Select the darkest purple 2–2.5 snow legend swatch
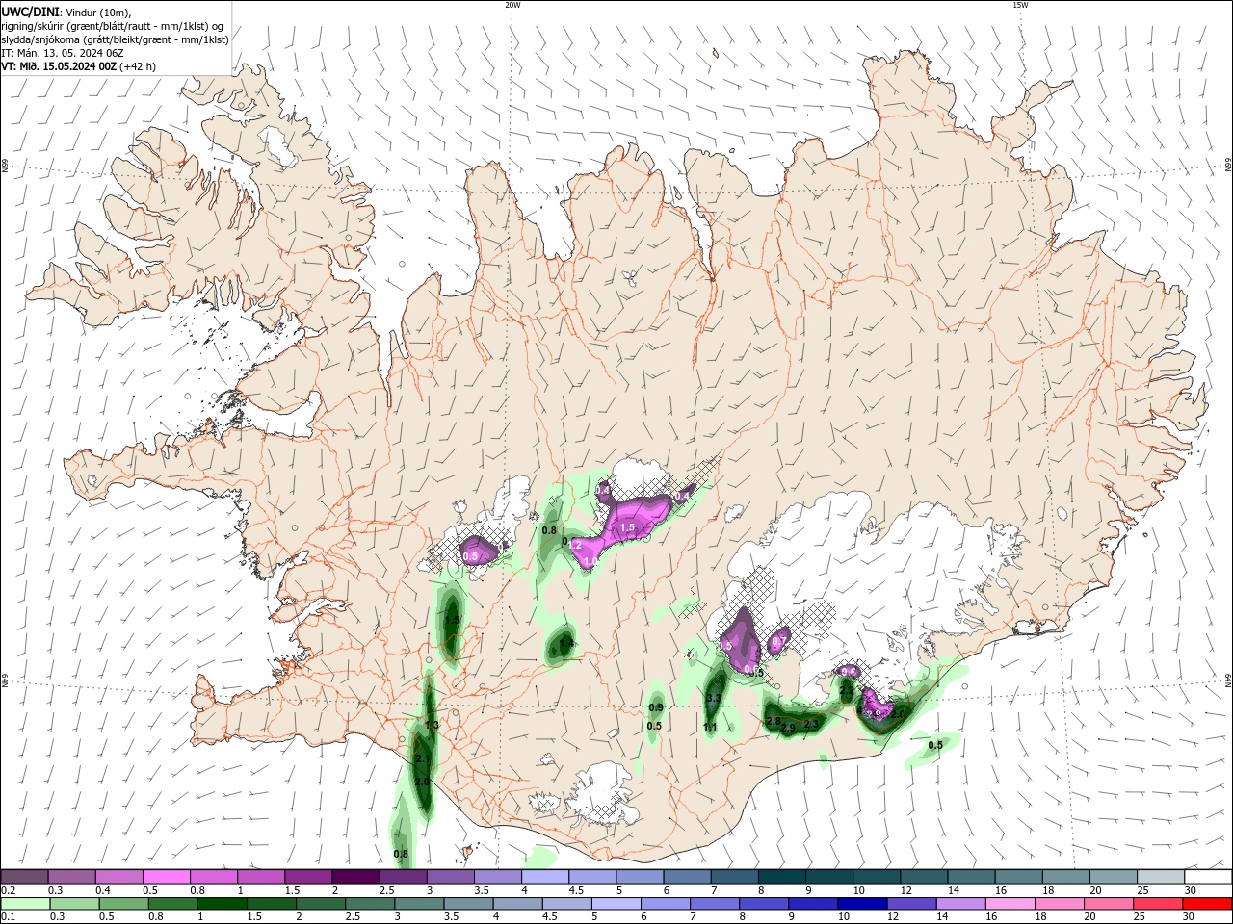The height and width of the screenshot is (924, 1233). click(354, 876)
